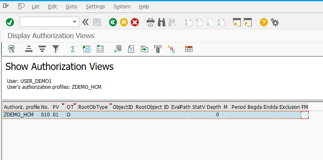Viewport: 323px width, 160px height.
Task: Select the StatV column header
Action: pos(199,107)
